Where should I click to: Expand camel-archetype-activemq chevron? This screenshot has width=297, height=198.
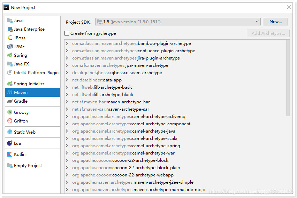67,117
